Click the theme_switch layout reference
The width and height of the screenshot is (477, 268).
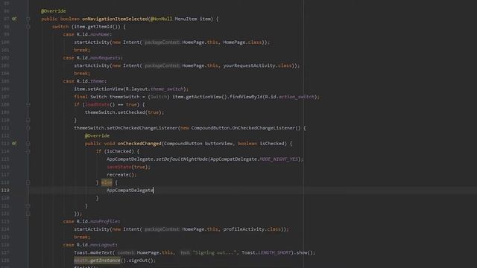(167, 89)
